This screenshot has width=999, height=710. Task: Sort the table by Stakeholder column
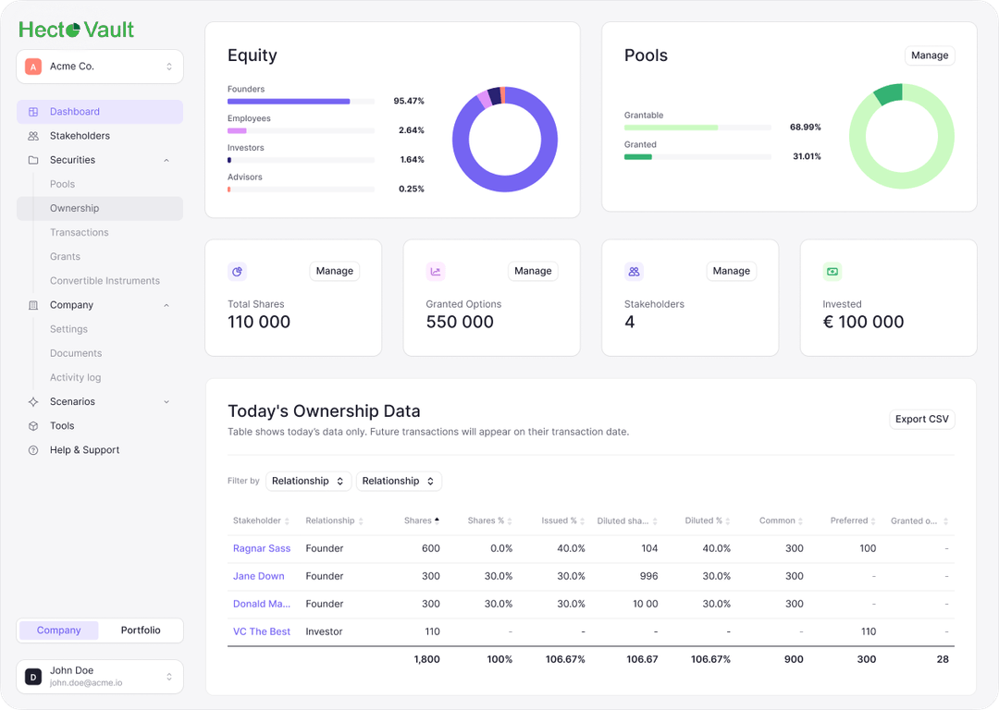tap(260, 520)
